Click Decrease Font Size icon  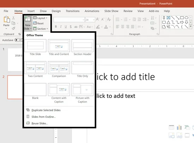pyautogui.click(x=103, y=19)
